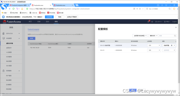Open the 链接克隆 type dropdown arrow

pyautogui.click(x=174, y=45)
